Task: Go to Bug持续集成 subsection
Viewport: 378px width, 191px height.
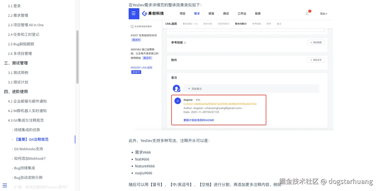Action: [x=23, y=168]
